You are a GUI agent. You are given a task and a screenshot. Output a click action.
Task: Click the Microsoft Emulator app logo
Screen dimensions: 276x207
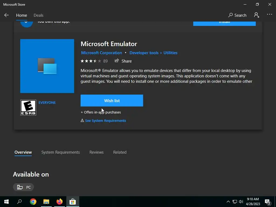(47, 66)
